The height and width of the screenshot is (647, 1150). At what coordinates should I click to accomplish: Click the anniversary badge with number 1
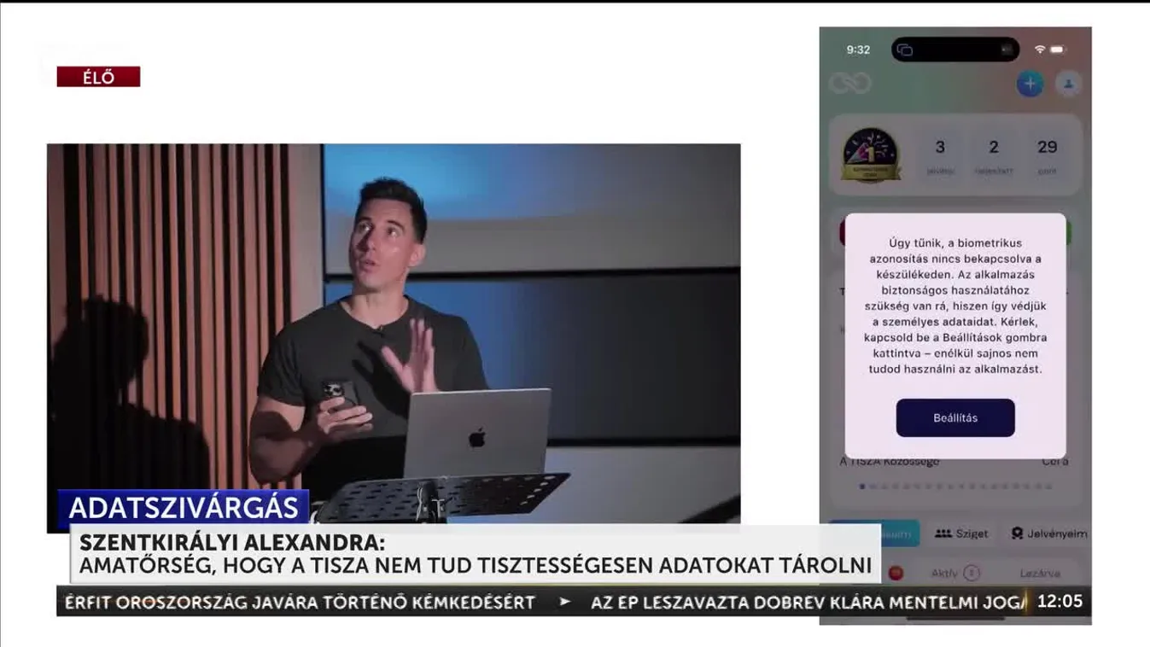871,155
